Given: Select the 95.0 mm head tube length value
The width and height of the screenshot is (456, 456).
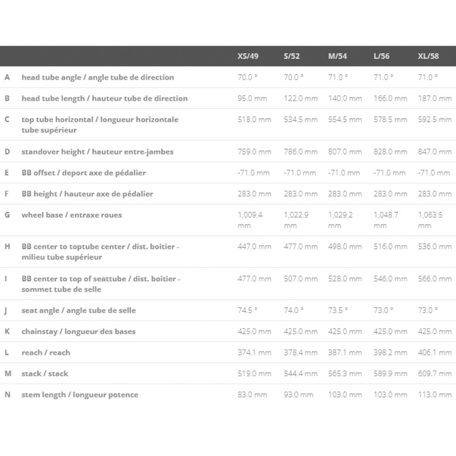Looking at the screenshot, I should pos(252,98).
